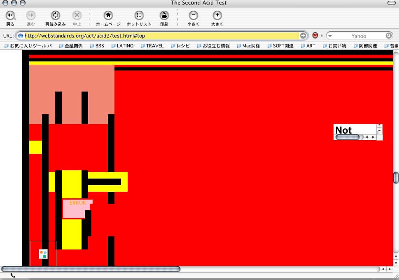Open BBS bookmark folder
The width and height of the screenshot is (399, 280).
(97, 46)
